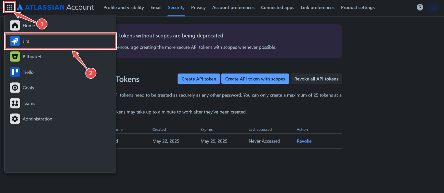Go to Profile and visibility
The width and height of the screenshot is (444, 193).
click(124, 7)
